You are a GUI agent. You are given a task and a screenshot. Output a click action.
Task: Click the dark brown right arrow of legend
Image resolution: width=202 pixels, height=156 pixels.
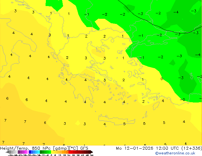[92, 152]
